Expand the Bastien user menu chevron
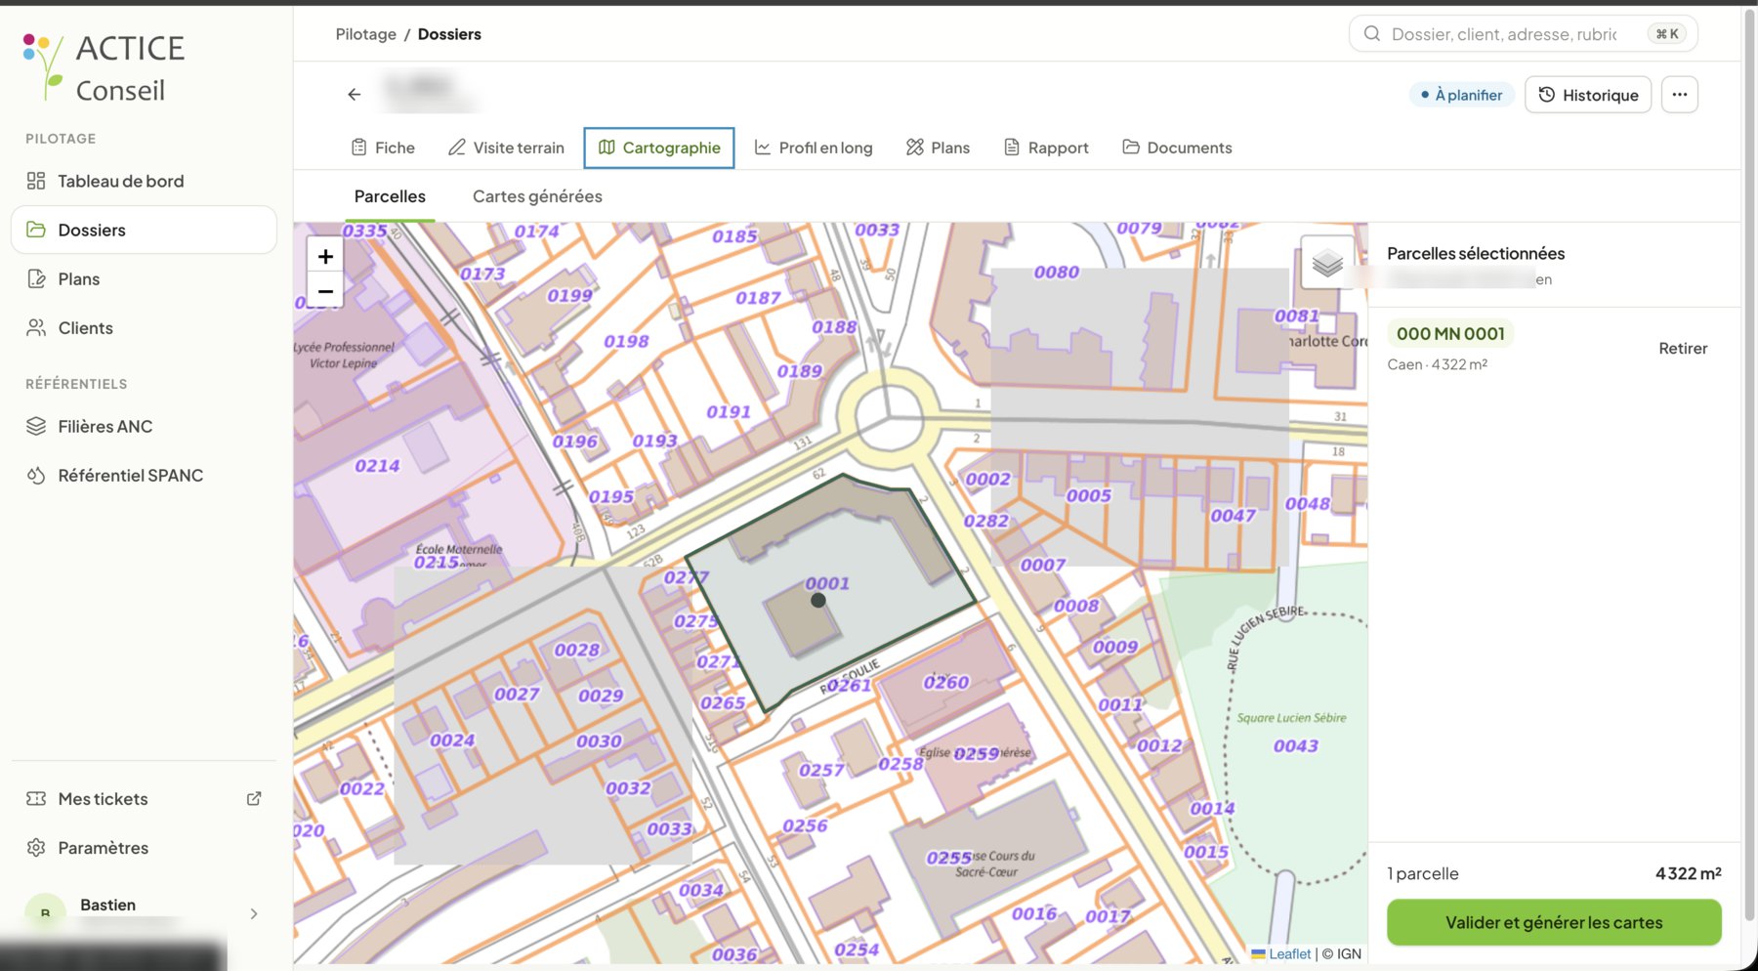The image size is (1758, 971). [x=254, y=914]
